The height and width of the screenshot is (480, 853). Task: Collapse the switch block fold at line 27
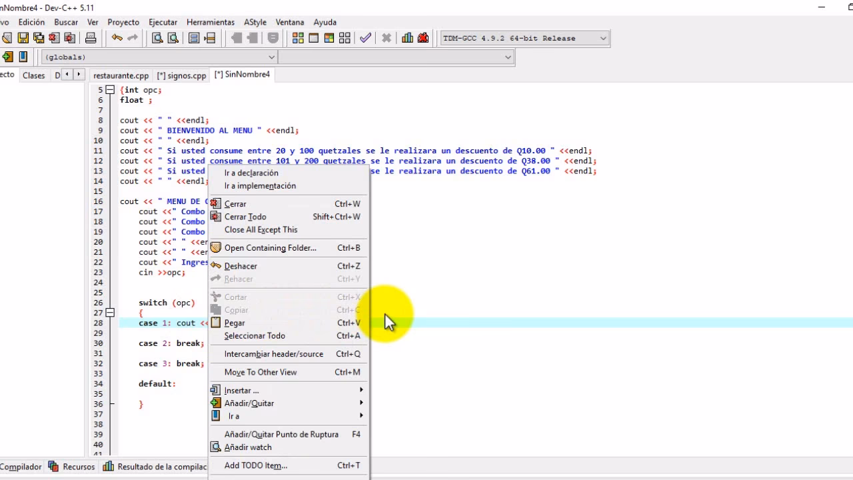(110, 313)
